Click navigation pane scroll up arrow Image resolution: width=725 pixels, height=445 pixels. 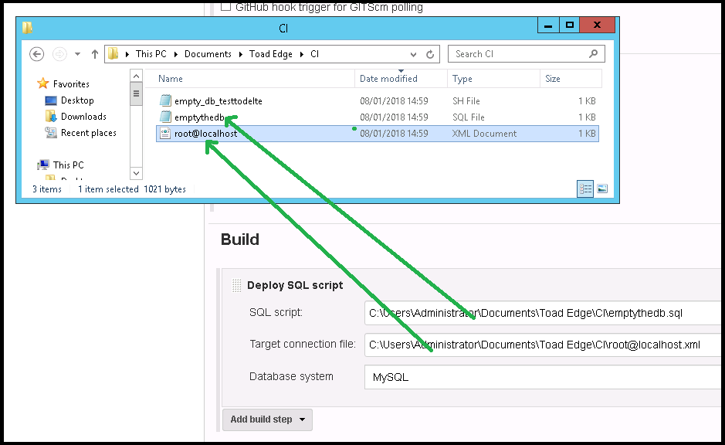point(136,76)
